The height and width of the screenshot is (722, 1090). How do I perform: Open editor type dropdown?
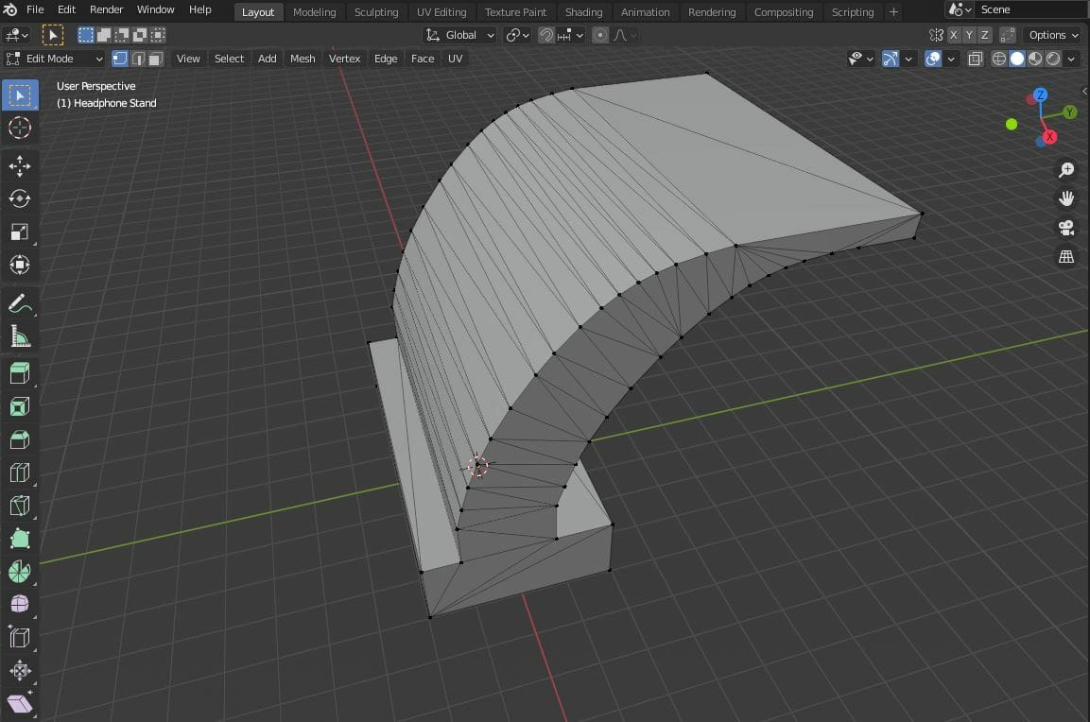click(16, 35)
